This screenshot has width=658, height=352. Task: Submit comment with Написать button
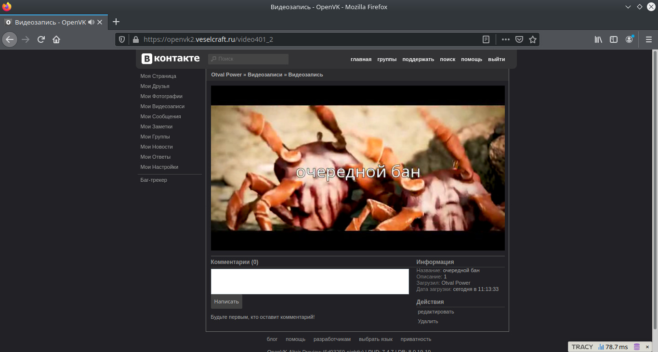click(x=226, y=302)
